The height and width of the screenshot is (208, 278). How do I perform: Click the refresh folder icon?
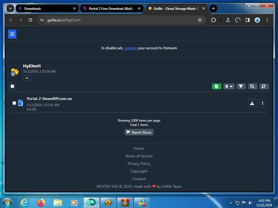[264, 86]
